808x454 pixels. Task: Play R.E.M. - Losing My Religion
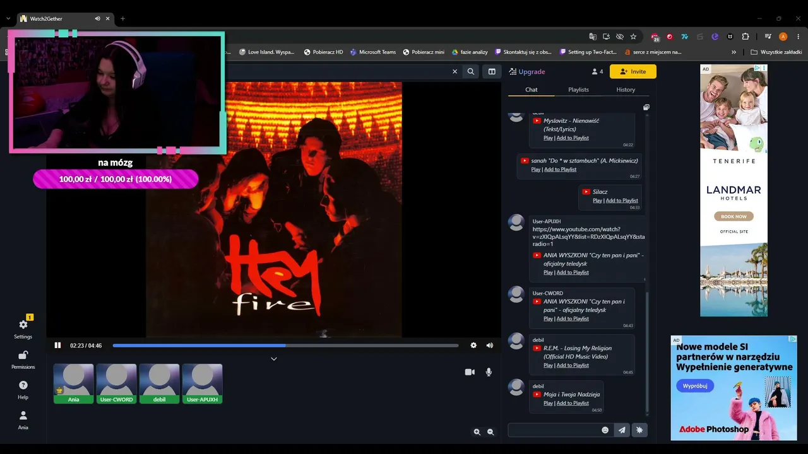[x=548, y=365]
